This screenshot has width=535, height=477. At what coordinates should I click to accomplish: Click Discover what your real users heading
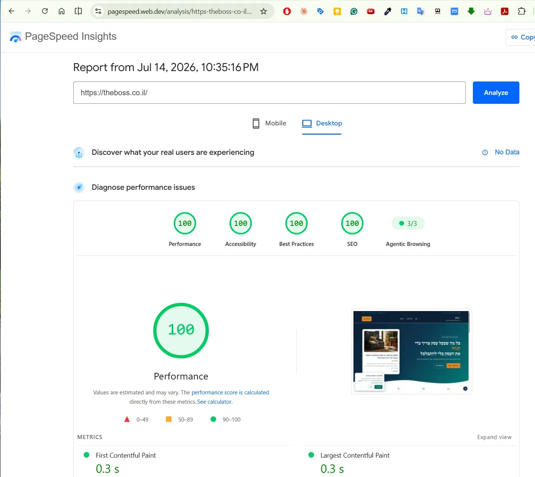[x=173, y=152]
